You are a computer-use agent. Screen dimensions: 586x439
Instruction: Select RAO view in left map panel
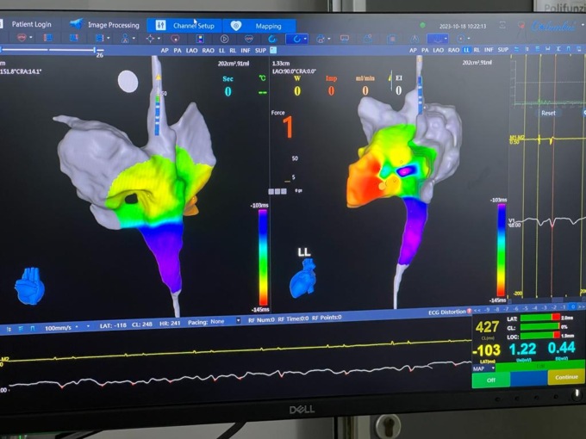[209, 51]
